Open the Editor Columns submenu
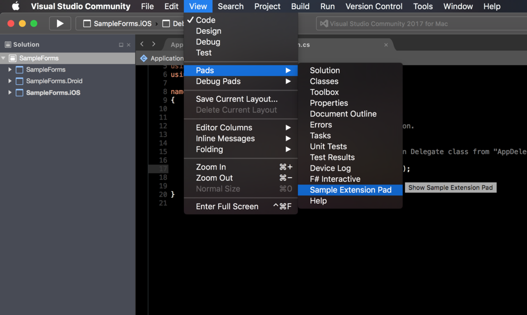The width and height of the screenshot is (527, 315). pyautogui.click(x=241, y=127)
